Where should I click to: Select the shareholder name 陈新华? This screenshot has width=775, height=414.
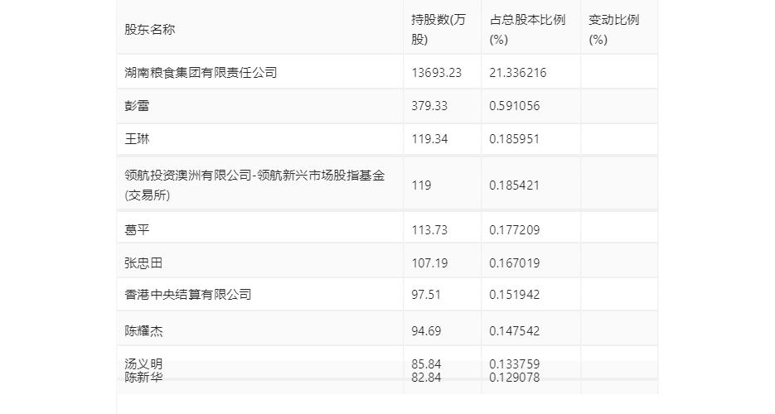[143, 378]
